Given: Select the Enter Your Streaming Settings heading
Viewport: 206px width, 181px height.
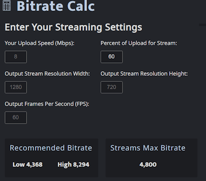Looking at the screenshot, I should pyautogui.click(x=73, y=27).
